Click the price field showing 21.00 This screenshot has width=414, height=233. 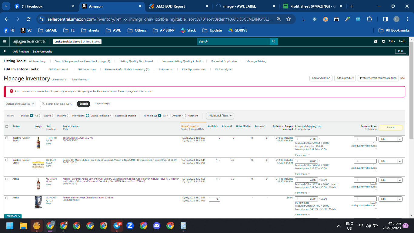306,139
